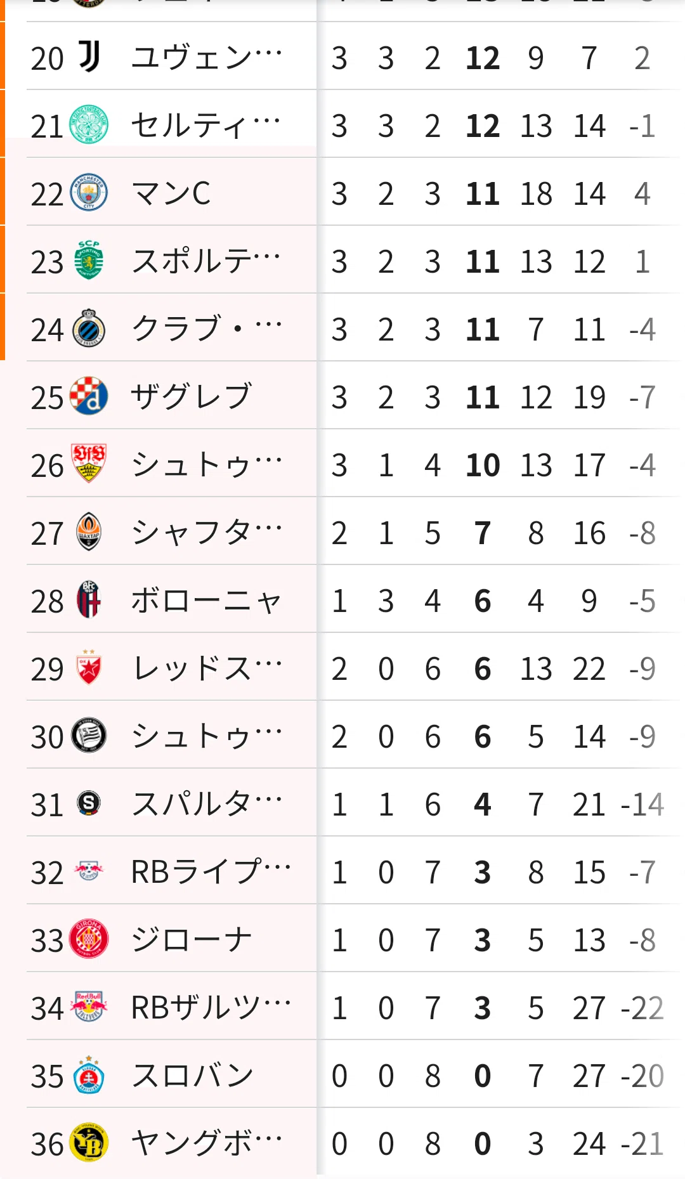
Task: Tap the RB Leipzig bulls logo
Action: 89,871
